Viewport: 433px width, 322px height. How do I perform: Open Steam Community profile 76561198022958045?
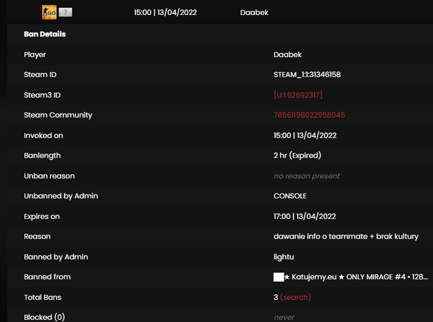(309, 115)
